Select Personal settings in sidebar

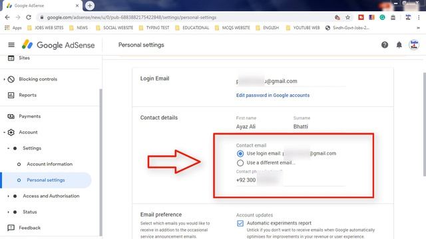[46, 180]
